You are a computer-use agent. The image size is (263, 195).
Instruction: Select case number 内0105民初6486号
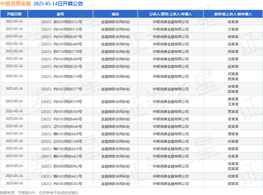pos(68,119)
